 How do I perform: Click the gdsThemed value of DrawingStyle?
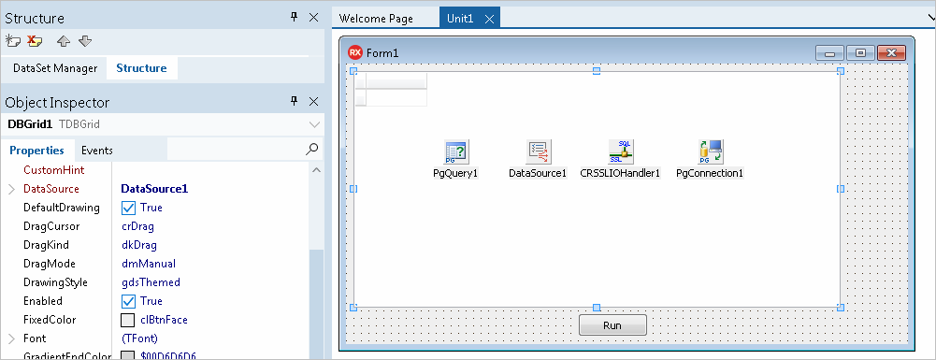[151, 282]
